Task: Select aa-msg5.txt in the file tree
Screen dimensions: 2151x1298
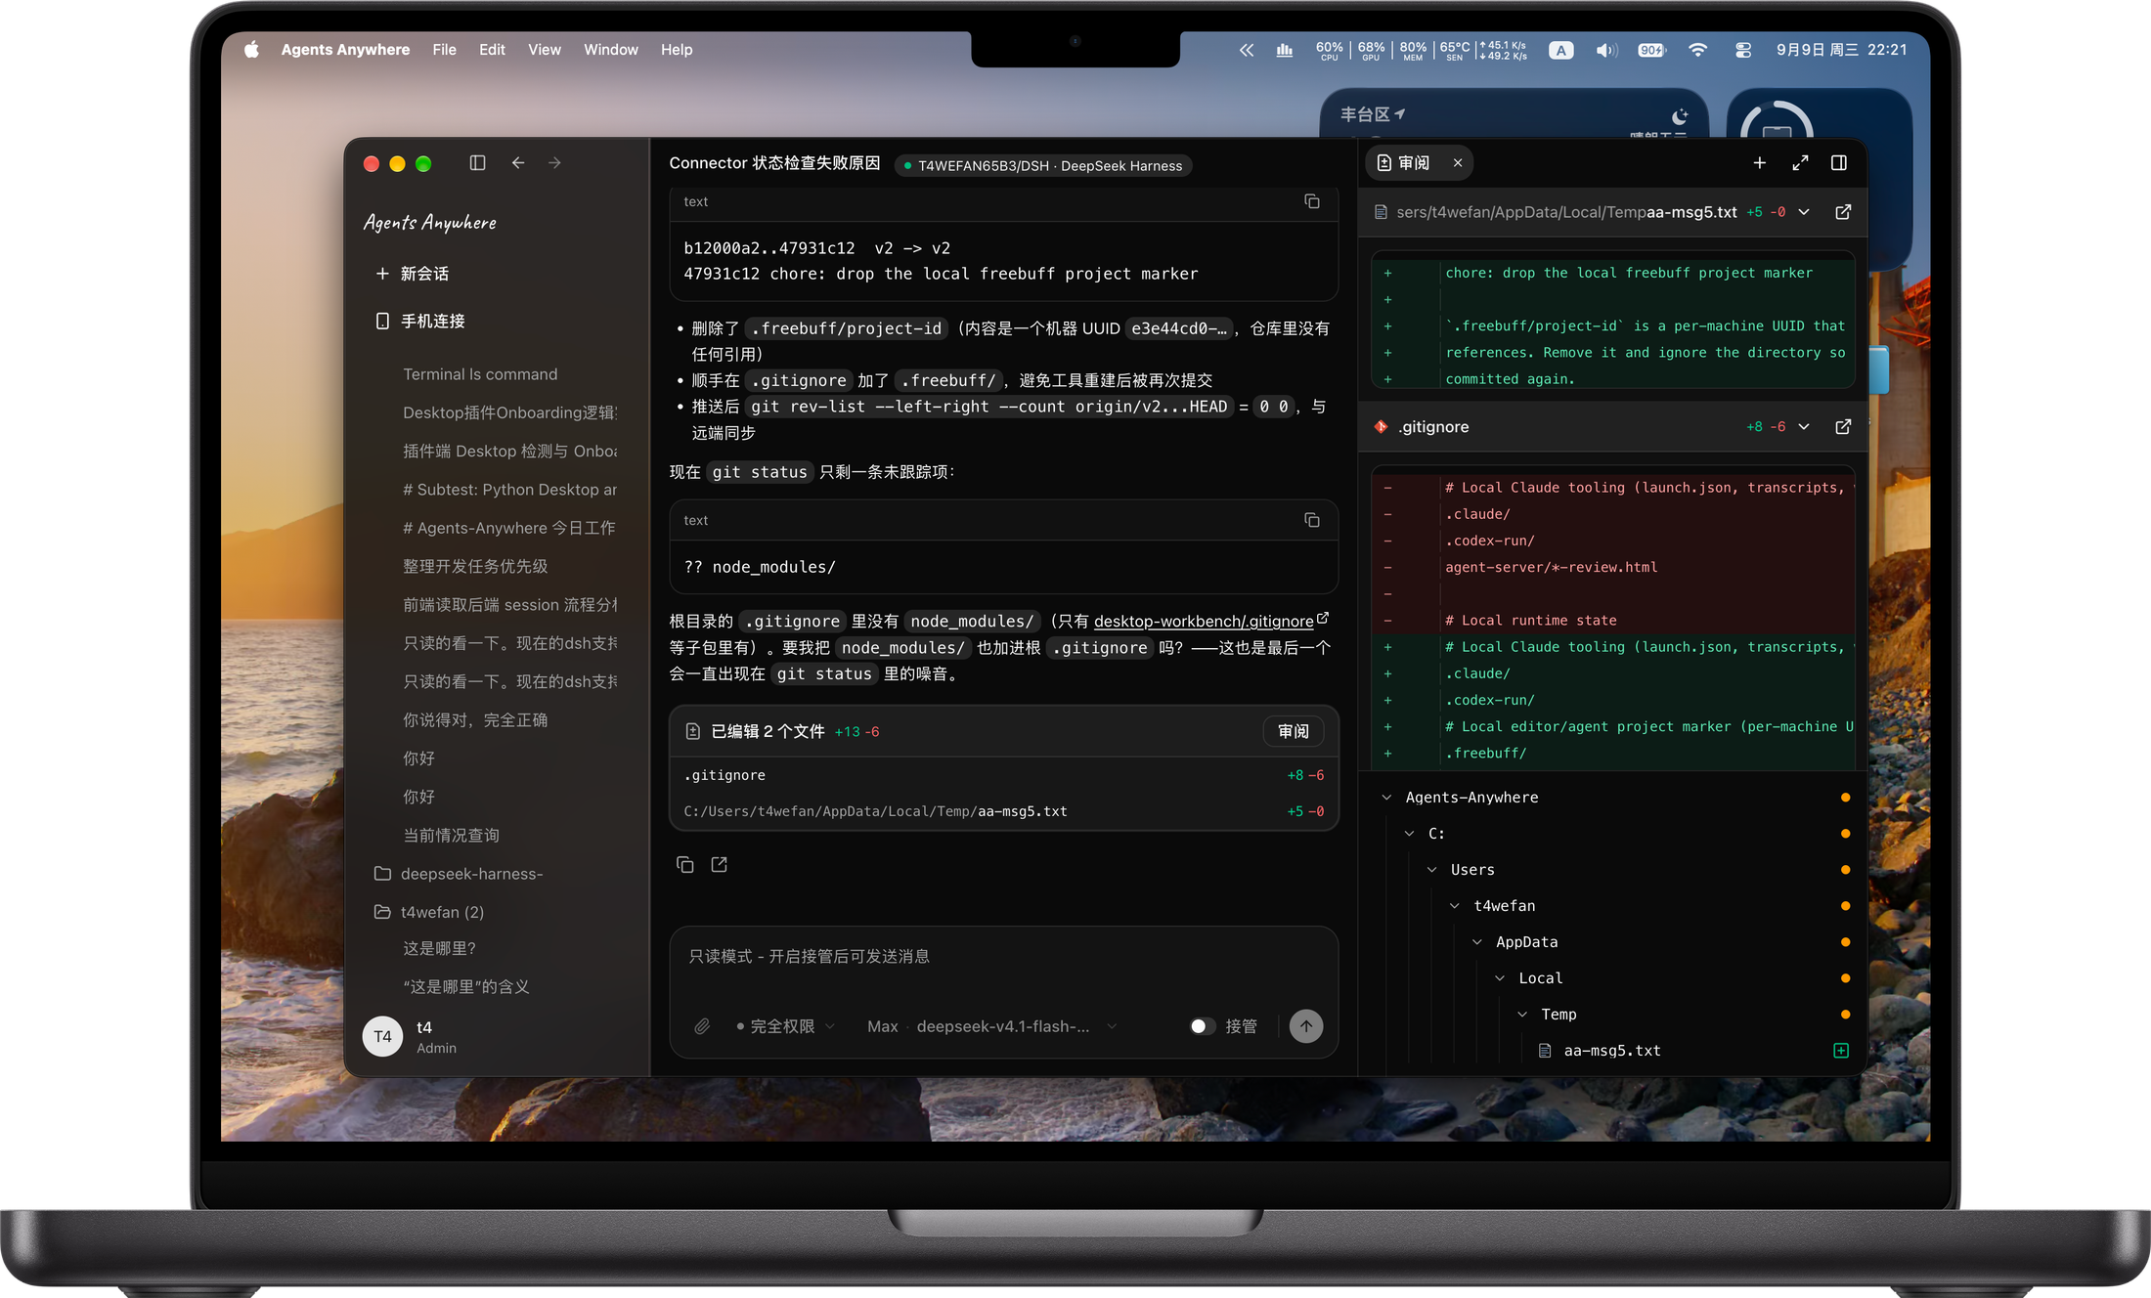Action: click(1611, 1051)
